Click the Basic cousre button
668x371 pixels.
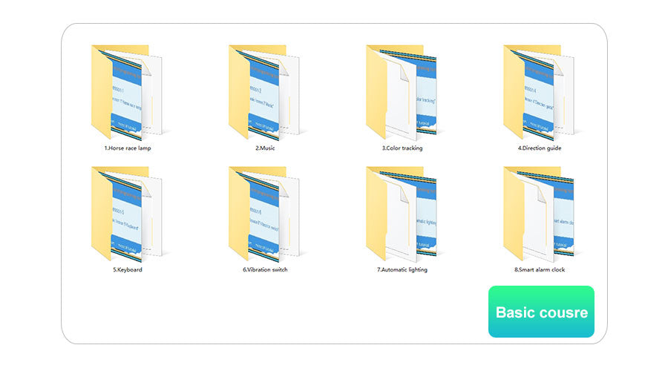541,312
